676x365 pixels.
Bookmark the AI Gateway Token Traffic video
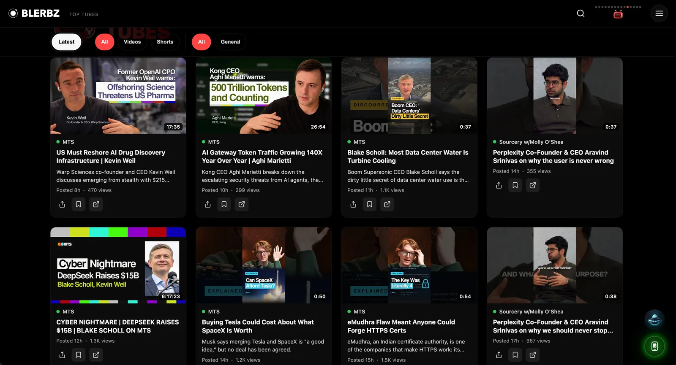pos(224,204)
